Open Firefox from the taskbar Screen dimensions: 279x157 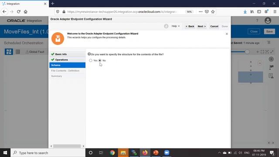[145, 153]
